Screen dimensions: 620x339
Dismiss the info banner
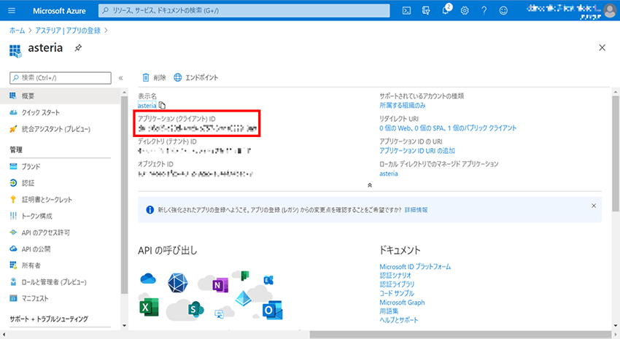pyautogui.click(x=594, y=206)
